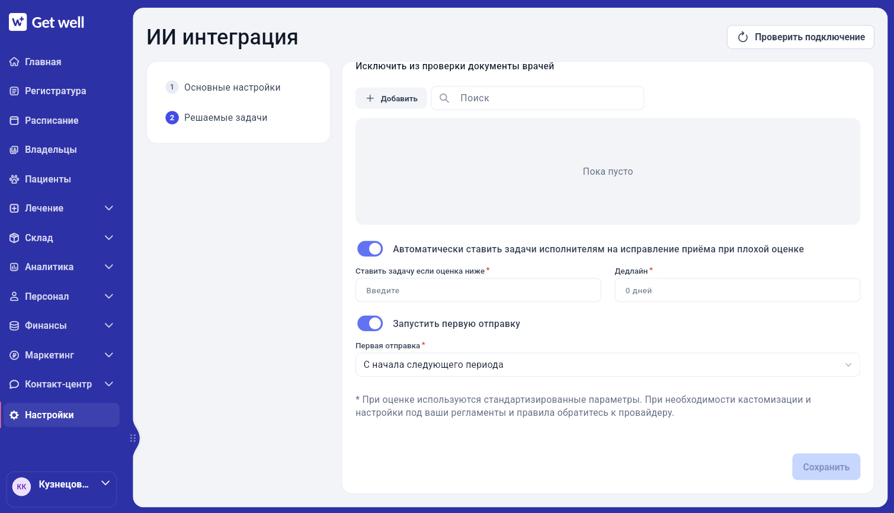Image resolution: width=894 pixels, height=513 pixels.
Task: Focus the Поиск search field
Action: point(537,98)
